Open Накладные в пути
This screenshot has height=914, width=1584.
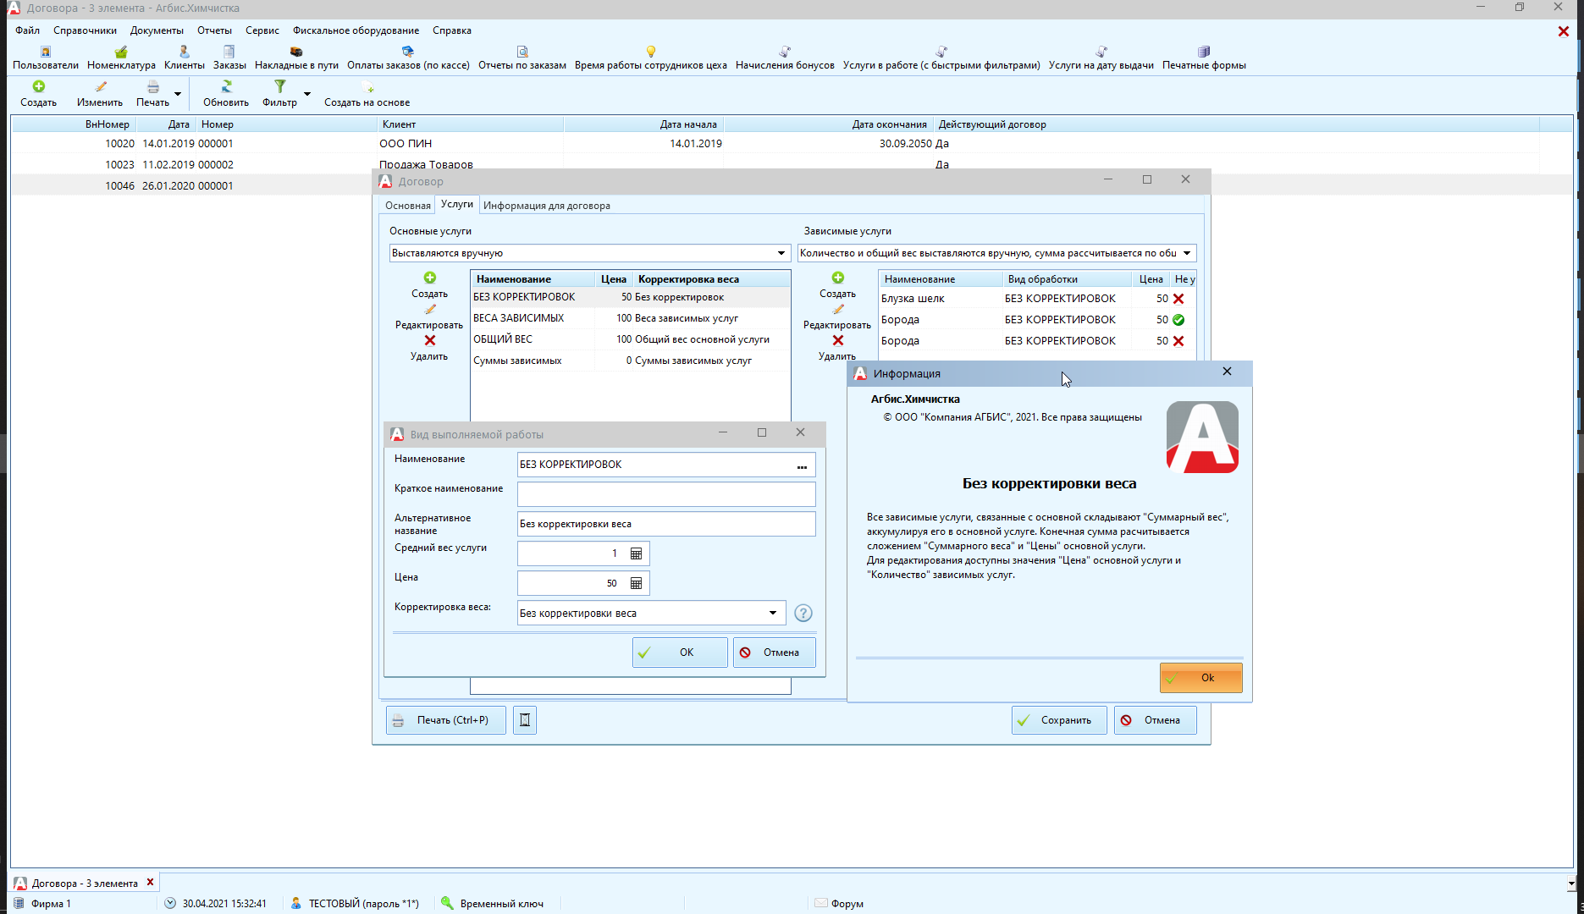296,58
